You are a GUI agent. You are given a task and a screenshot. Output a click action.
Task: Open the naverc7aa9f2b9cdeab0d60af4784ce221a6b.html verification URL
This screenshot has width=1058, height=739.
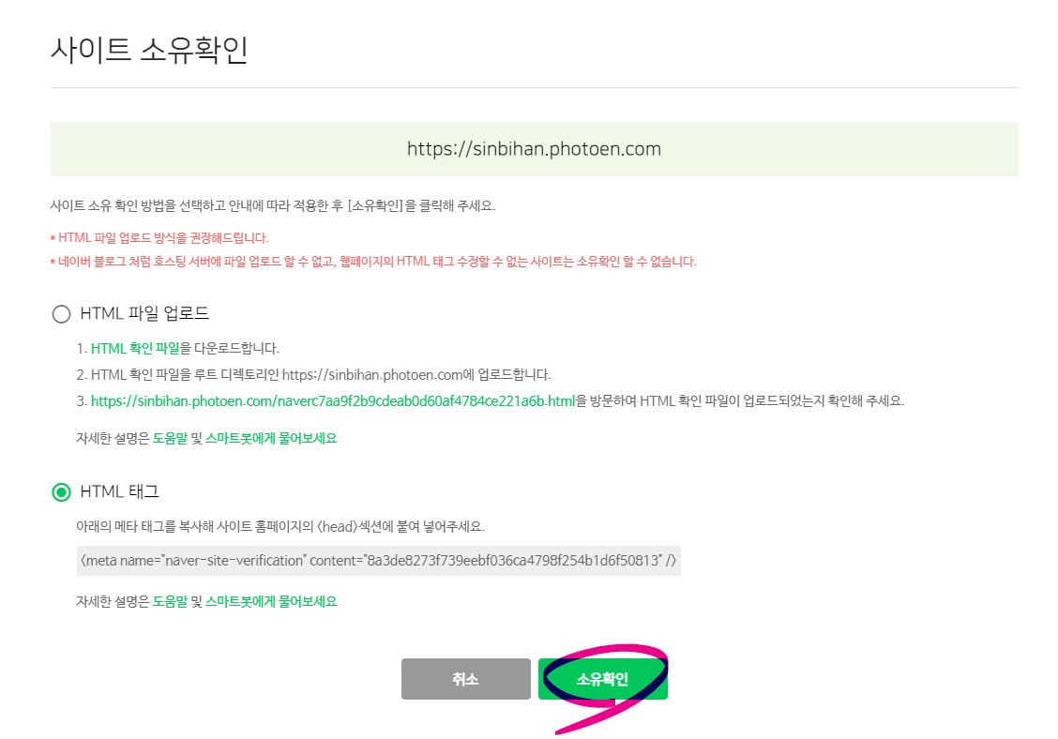[333, 400]
